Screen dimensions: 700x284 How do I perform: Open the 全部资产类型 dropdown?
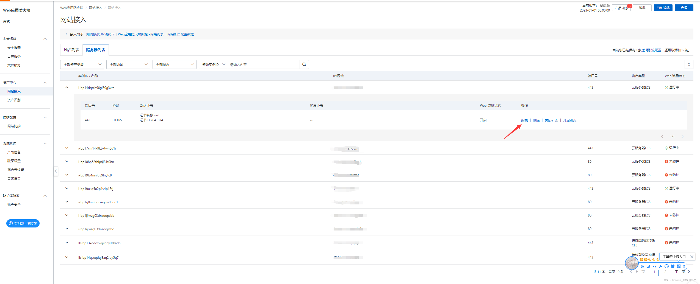82,64
